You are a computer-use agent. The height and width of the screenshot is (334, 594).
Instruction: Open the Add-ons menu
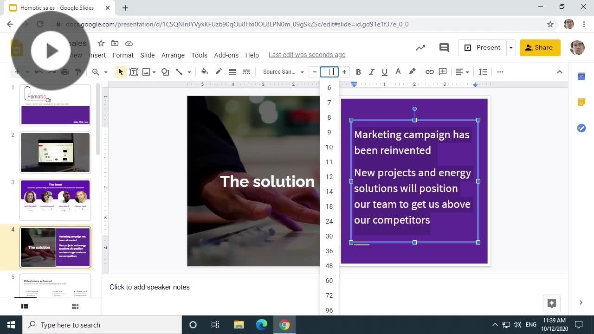pyautogui.click(x=226, y=55)
